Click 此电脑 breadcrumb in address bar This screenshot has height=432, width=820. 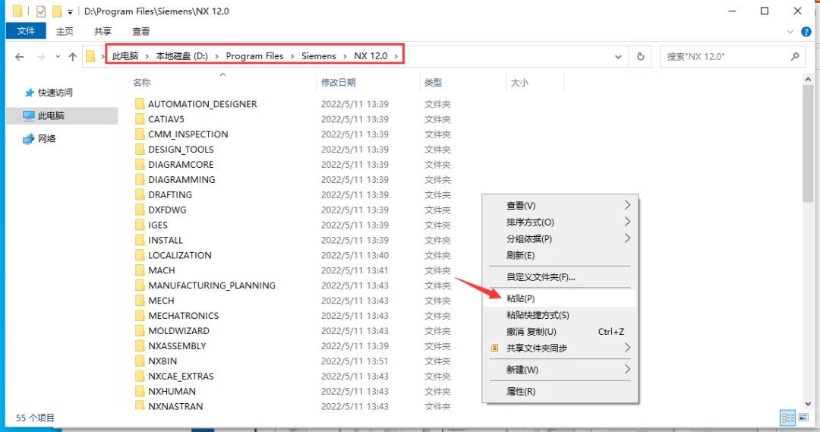point(125,56)
